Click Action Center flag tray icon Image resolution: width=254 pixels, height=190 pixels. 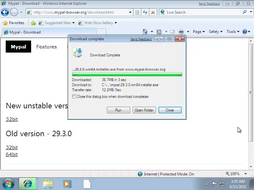tap(214, 184)
